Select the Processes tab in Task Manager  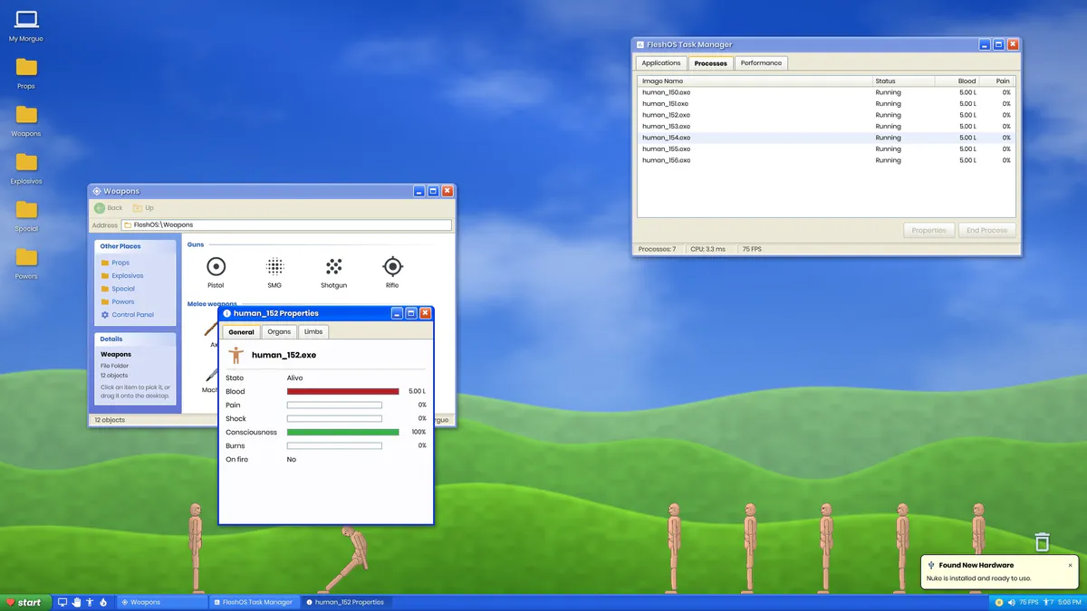click(711, 63)
